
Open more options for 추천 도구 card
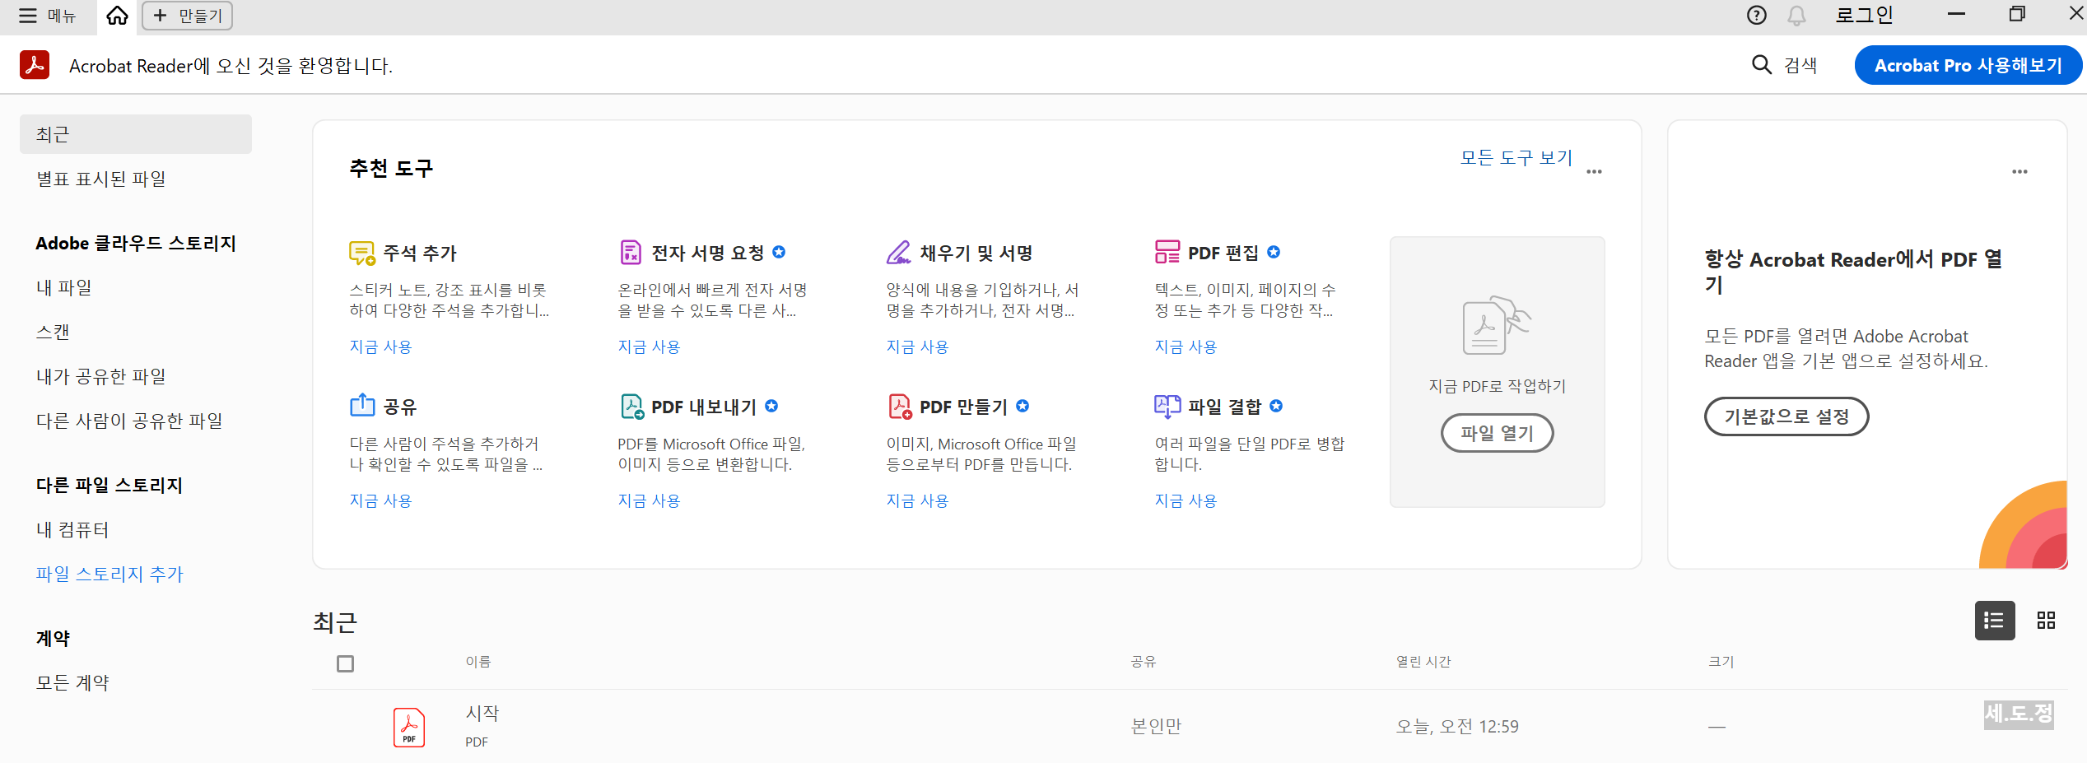(1594, 171)
